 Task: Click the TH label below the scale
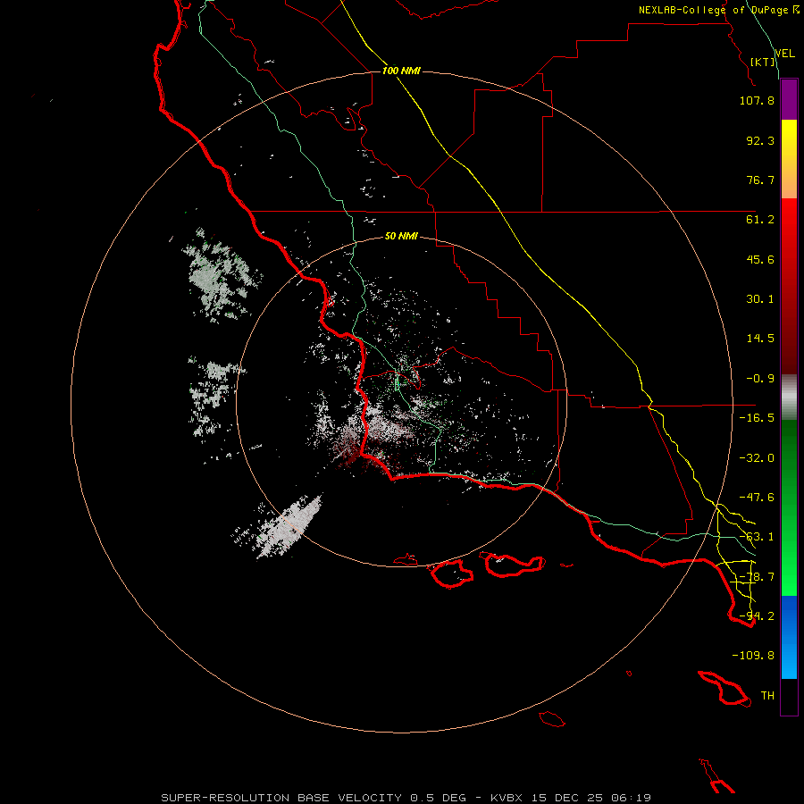point(767,696)
